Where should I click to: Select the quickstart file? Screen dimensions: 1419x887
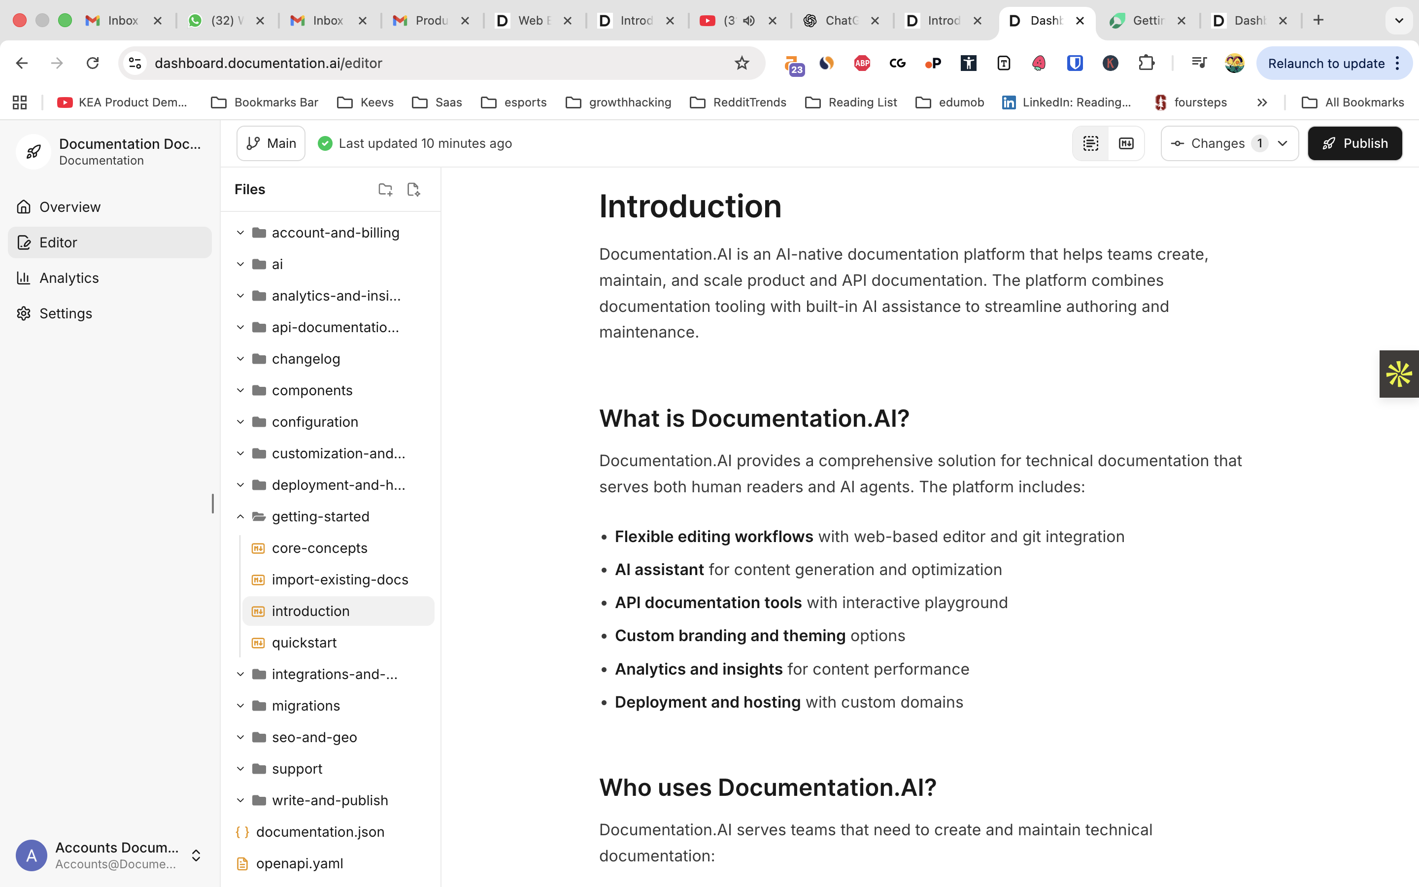pos(304,643)
